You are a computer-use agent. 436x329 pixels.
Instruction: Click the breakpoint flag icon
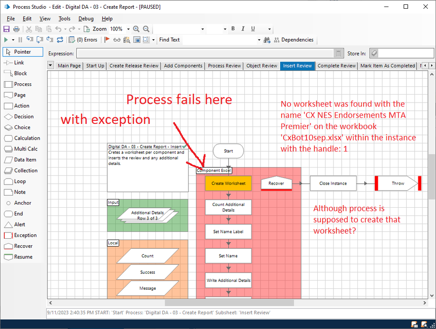click(x=107, y=40)
